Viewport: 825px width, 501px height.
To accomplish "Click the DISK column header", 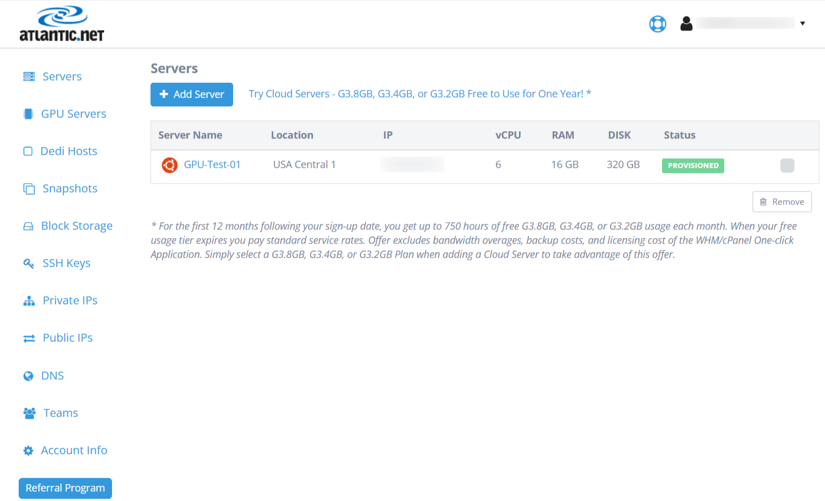I will pyautogui.click(x=620, y=135).
